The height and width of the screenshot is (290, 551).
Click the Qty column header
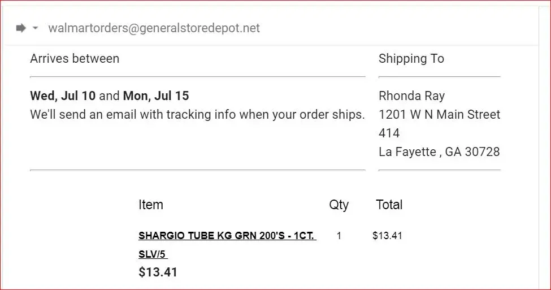coord(339,205)
